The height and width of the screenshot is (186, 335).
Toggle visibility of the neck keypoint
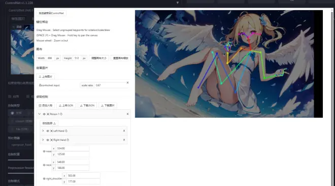point(44,165)
